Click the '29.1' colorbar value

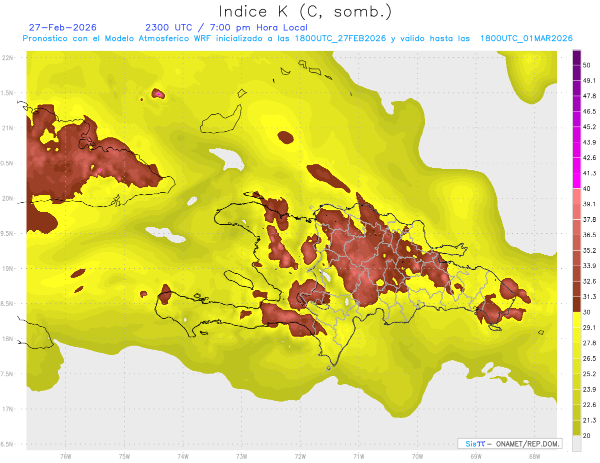point(589,327)
